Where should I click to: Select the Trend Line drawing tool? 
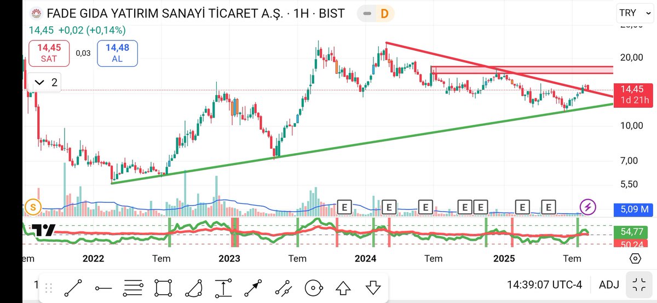point(73,287)
